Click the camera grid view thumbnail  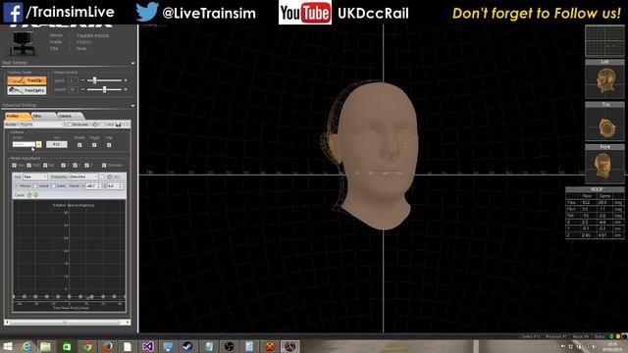point(604,41)
